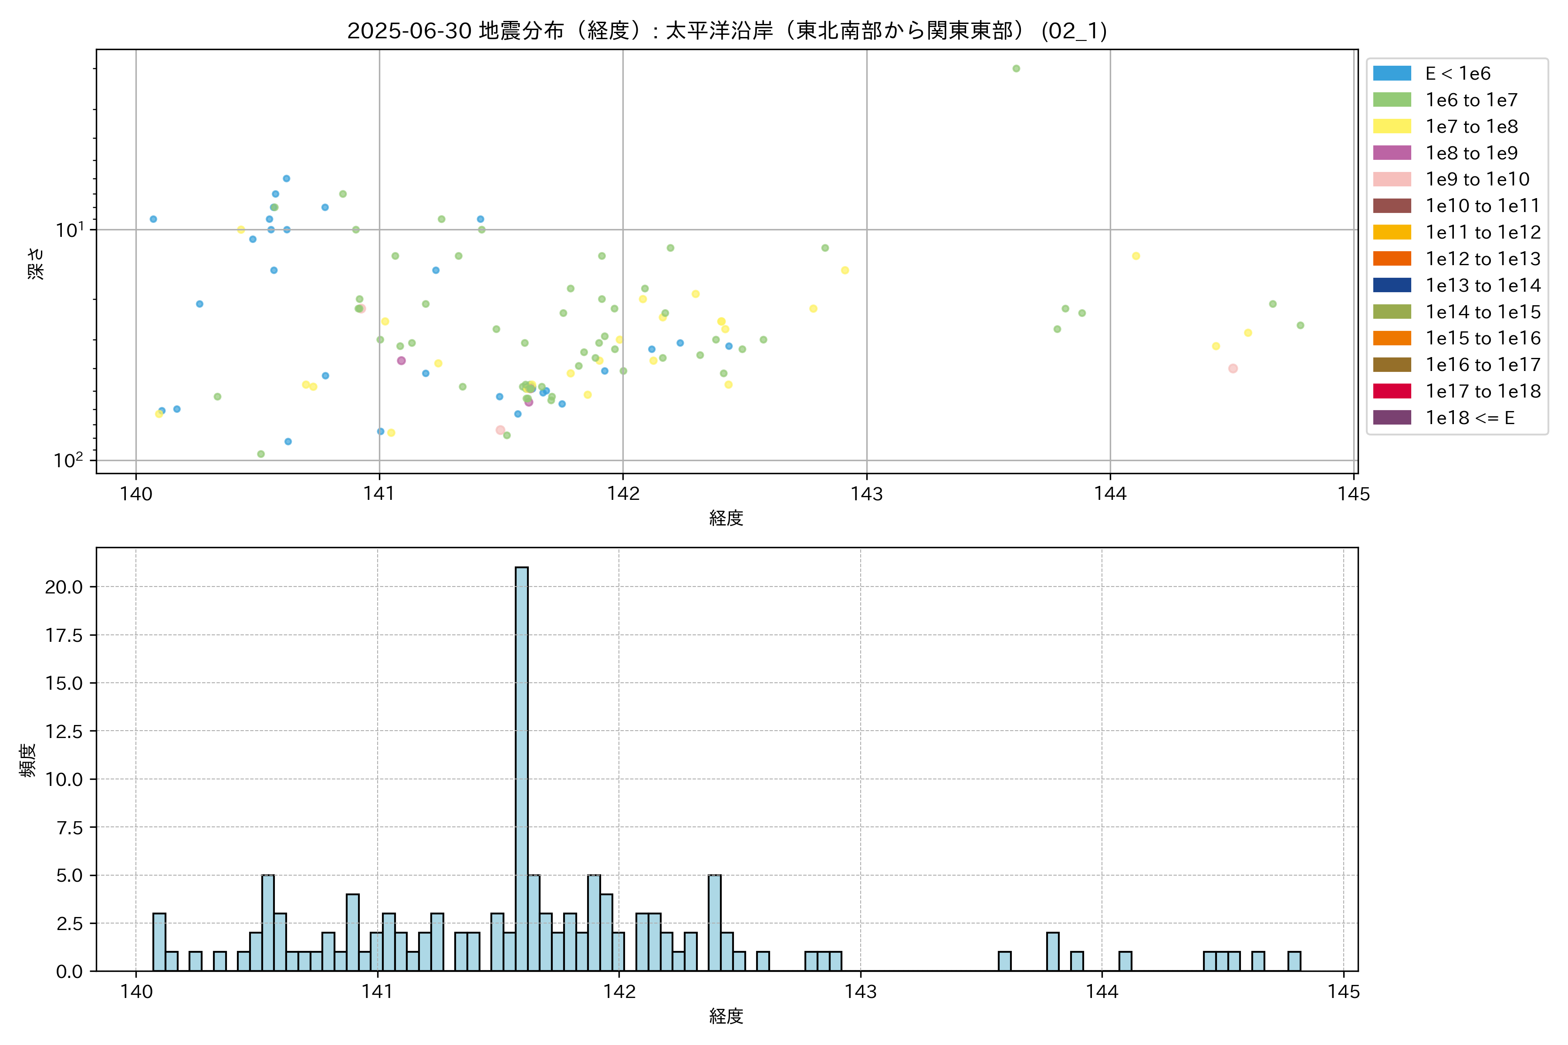Click the leftmost blue point near longitude 140
1568x1045 pixels.
tap(153, 219)
